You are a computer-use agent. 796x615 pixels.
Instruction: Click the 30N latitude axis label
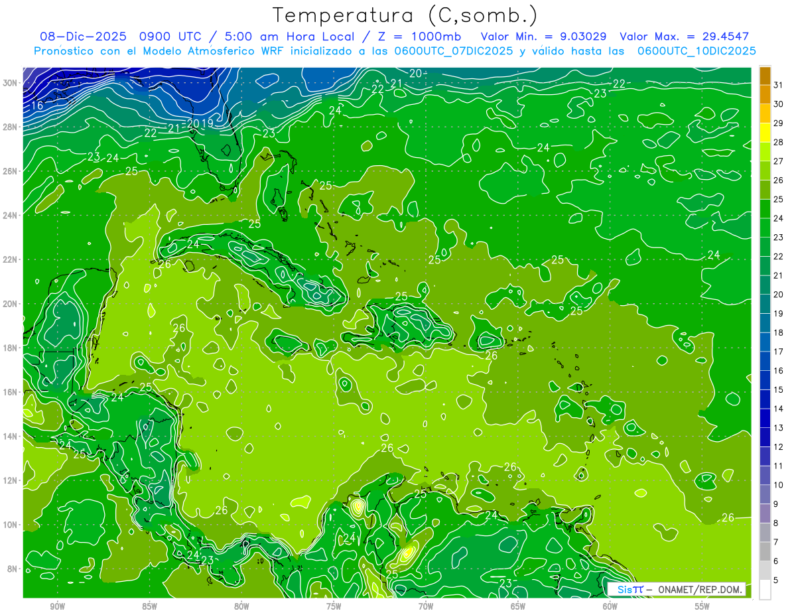tap(11, 83)
